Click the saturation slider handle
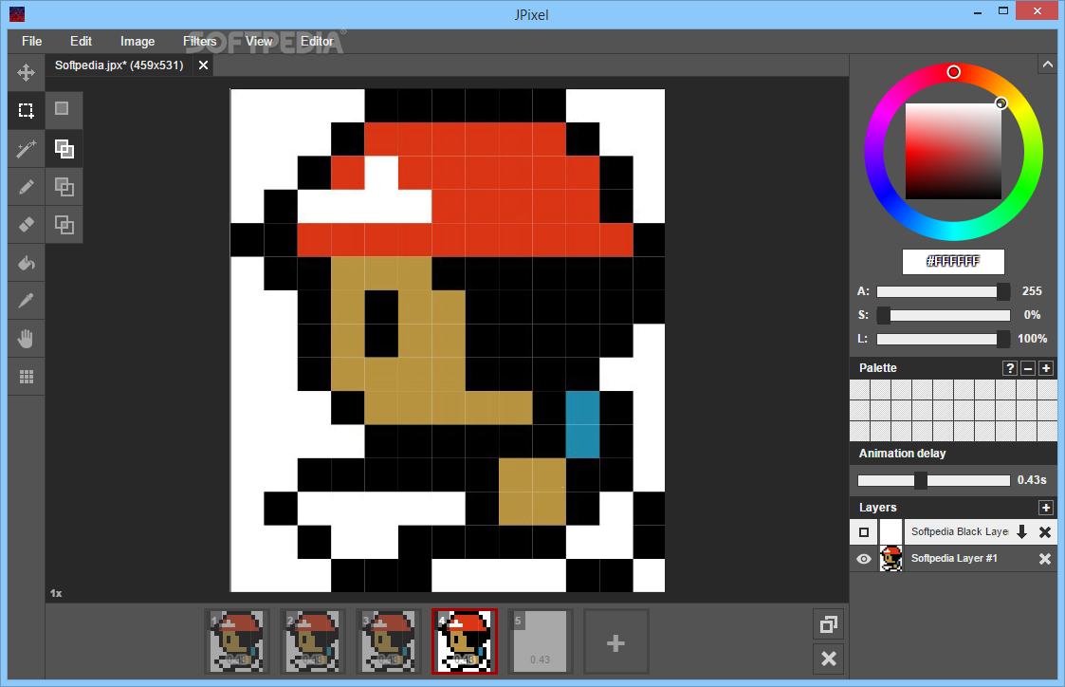This screenshot has height=687, width=1065. point(883,315)
